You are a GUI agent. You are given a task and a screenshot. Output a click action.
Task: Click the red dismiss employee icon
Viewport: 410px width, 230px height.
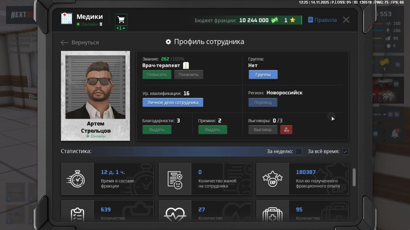[286, 129]
